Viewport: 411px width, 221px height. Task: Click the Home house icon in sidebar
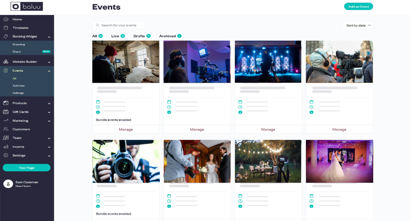coord(6,19)
